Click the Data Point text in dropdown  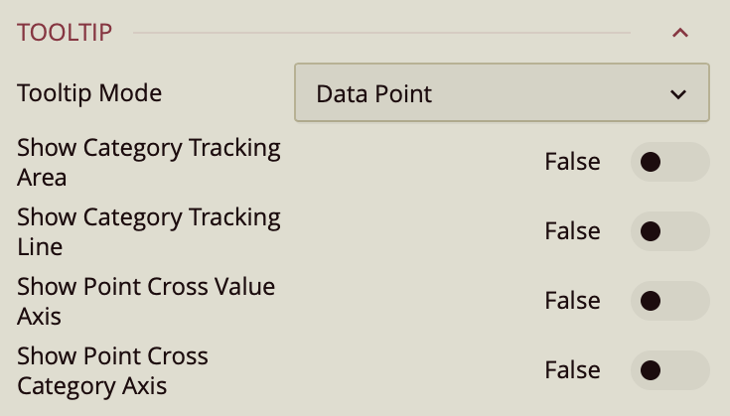374,94
